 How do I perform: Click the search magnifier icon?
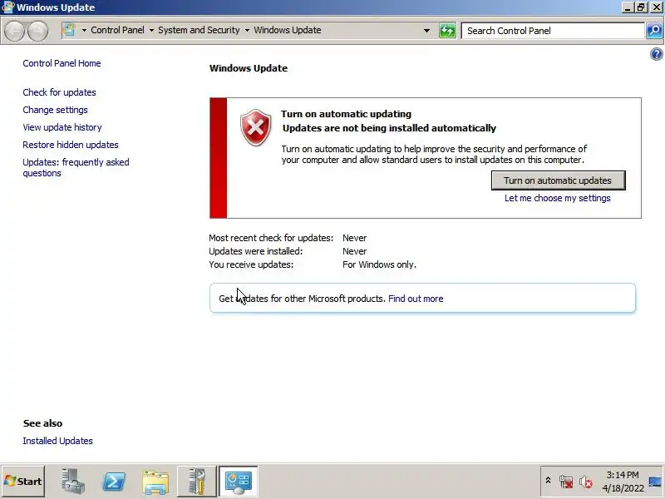click(x=654, y=31)
